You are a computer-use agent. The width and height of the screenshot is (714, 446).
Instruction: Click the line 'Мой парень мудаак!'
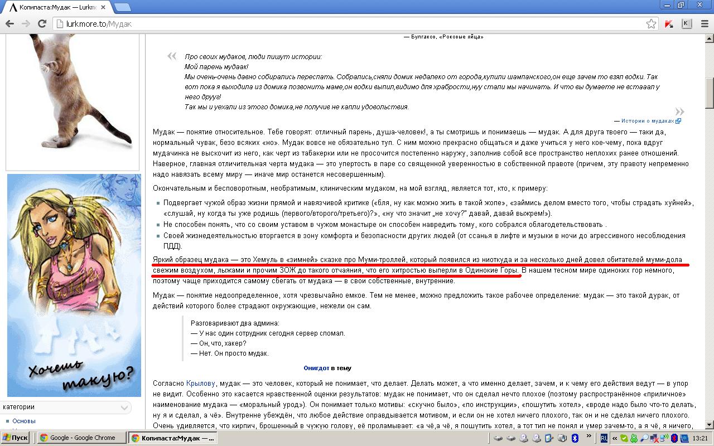216,67
